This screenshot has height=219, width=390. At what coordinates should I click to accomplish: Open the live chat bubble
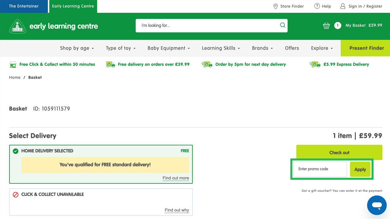click(377, 205)
